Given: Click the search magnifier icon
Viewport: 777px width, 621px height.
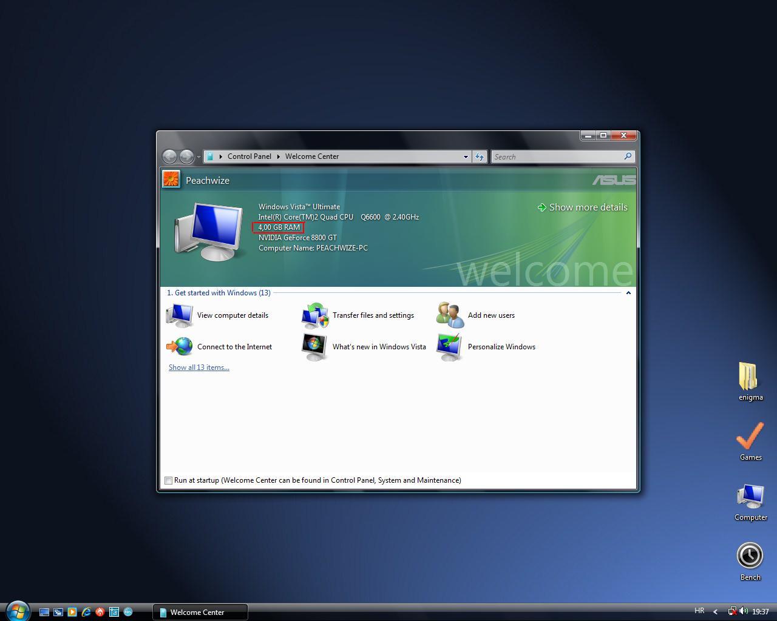Looking at the screenshot, I should (x=628, y=156).
